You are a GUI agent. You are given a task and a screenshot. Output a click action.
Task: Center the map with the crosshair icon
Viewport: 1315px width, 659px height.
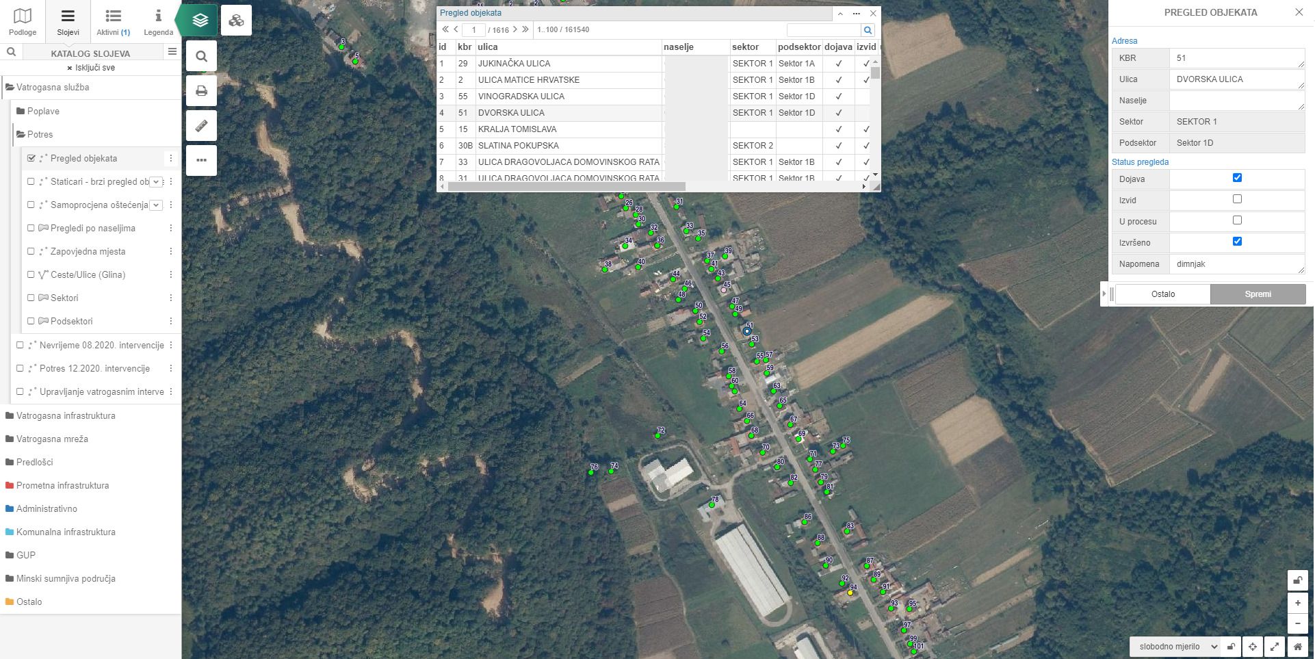point(1253,647)
